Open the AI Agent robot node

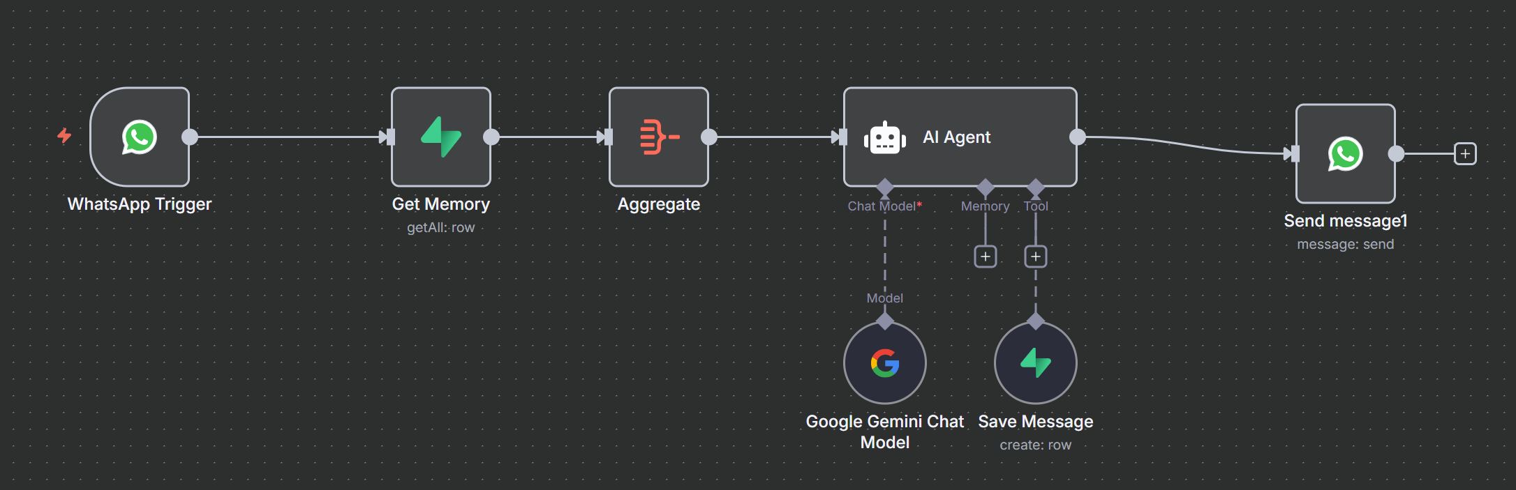click(960, 137)
